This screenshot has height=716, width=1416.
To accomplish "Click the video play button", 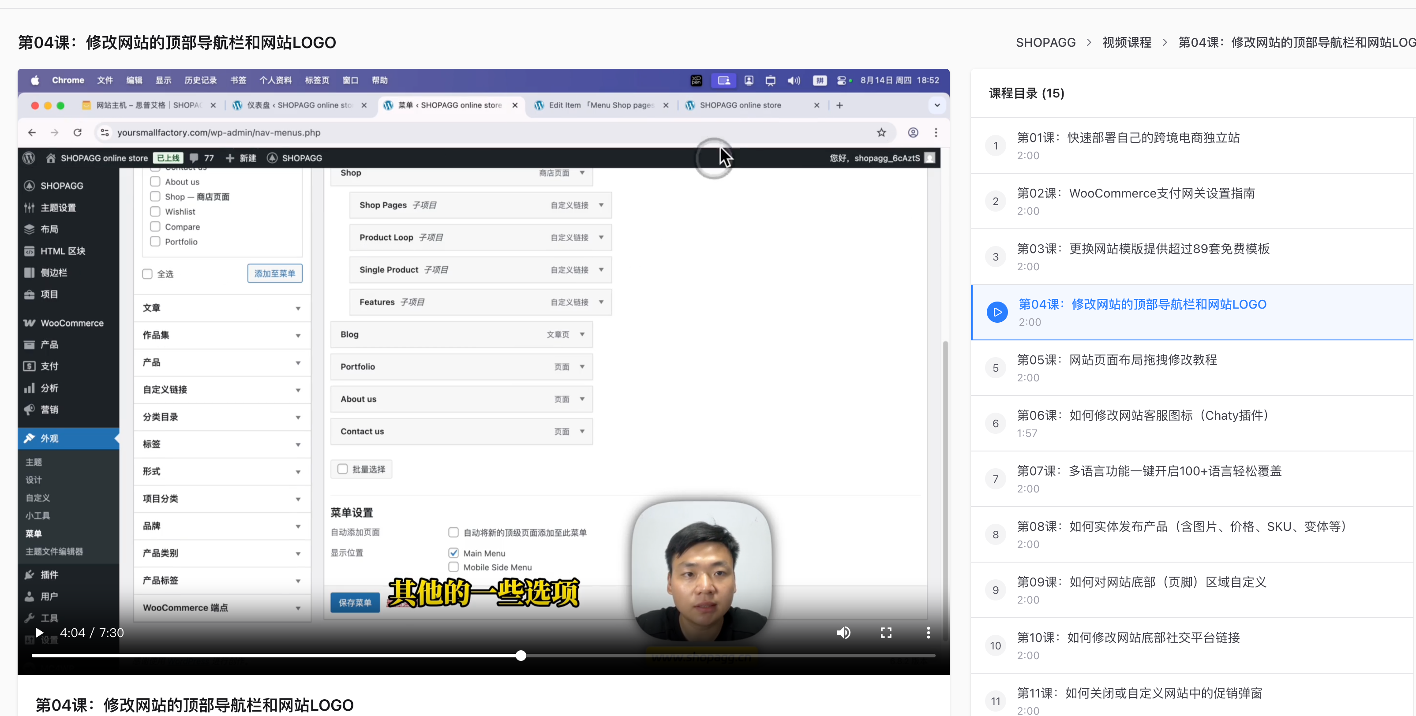I will click(x=39, y=633).
